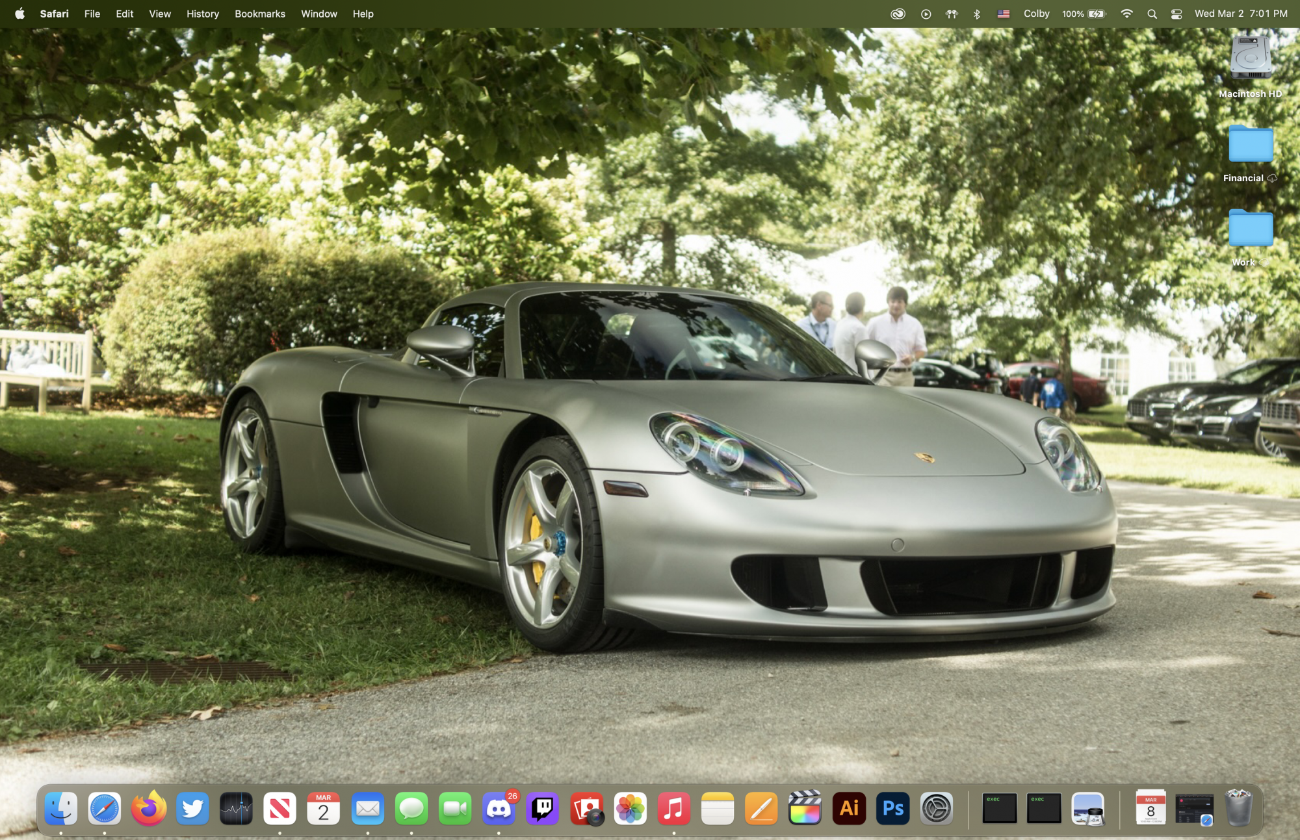This screenshot has height=840, width=1300.
Task: Open the Window menu
Action: [x=319, y=14]
